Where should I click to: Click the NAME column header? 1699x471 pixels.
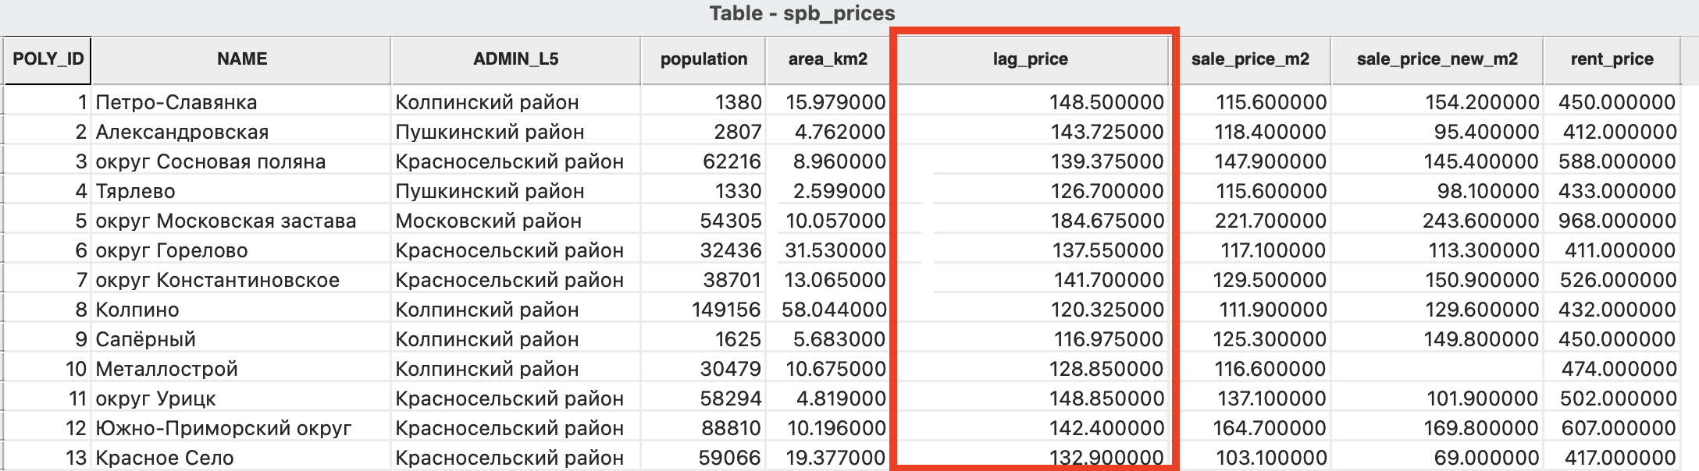(241, 60)
